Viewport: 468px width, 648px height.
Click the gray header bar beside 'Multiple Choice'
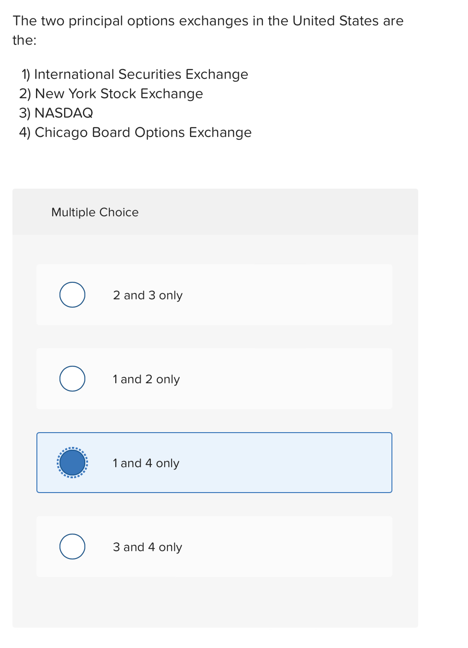point(277,212)
